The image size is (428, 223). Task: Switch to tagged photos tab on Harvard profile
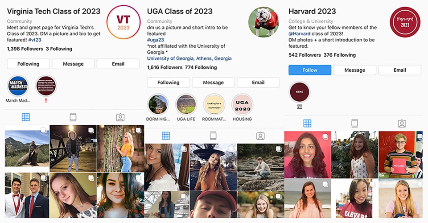[402, 124]
